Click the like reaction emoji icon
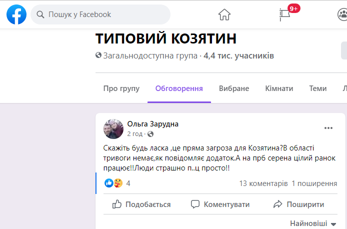 (x=109, y=183)
